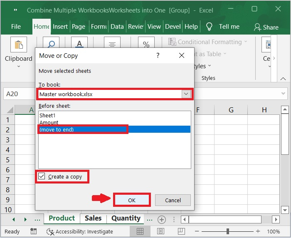This screenshot has width=291, height=238.
Task: Toggle the Create a copy checkbox
Action: (x=42, y=176)
